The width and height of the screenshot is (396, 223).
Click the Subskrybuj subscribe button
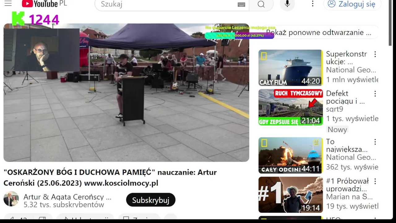(x=151, y=200)
